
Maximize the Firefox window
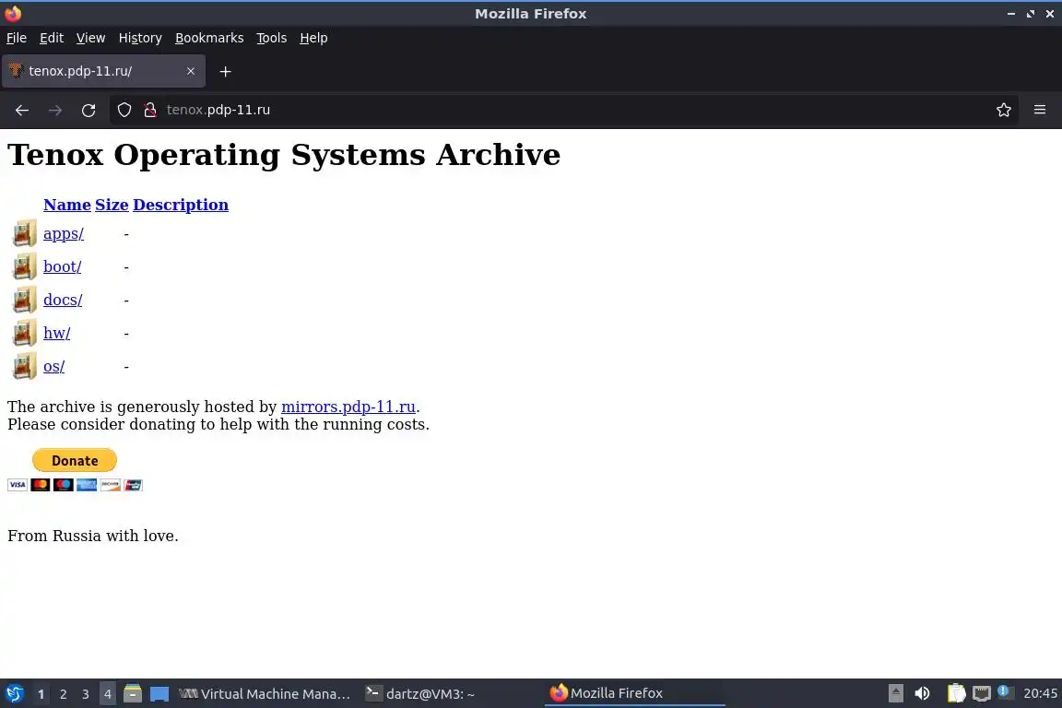[1030, 14]
